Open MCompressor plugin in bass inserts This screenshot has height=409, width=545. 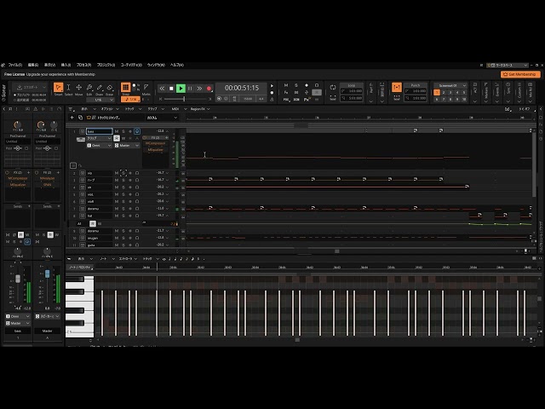click(155, 143)
